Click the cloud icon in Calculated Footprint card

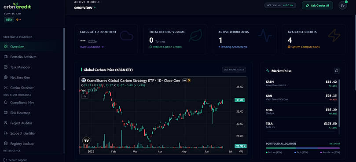click(126, 36)
